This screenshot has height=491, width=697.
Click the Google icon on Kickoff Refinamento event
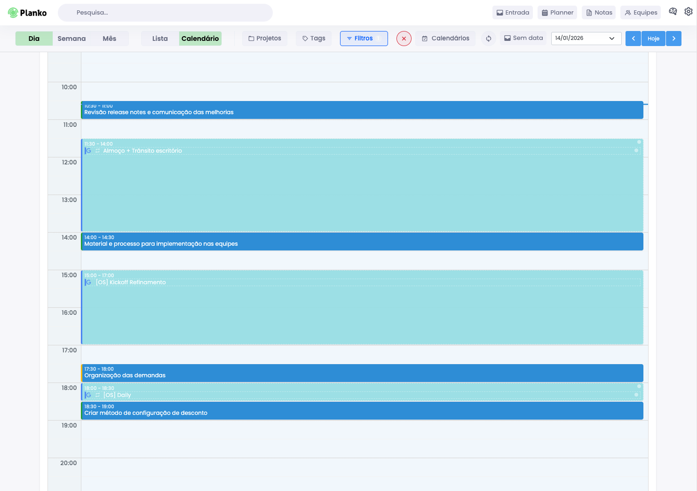click(88, 282)
